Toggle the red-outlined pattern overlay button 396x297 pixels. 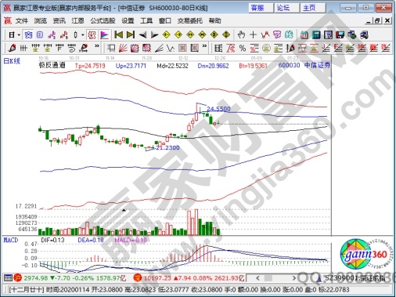(92, 34)
